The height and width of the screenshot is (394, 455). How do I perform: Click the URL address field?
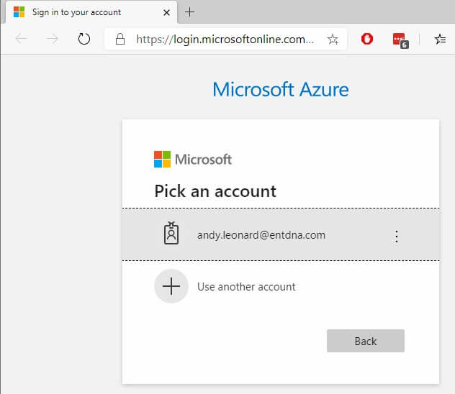click(225, 39)
